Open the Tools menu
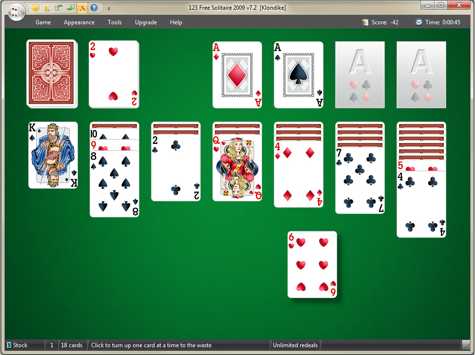 coord(115,22)
